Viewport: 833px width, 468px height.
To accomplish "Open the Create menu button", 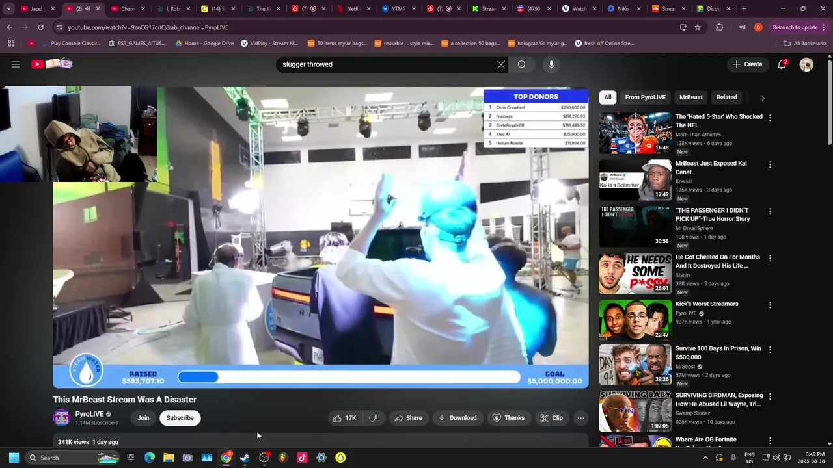I will tap(747, 64).
